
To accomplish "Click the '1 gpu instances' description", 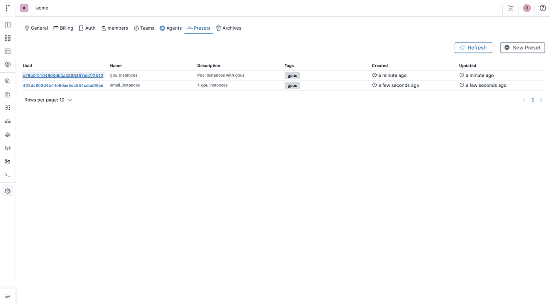I will [213, 85].
